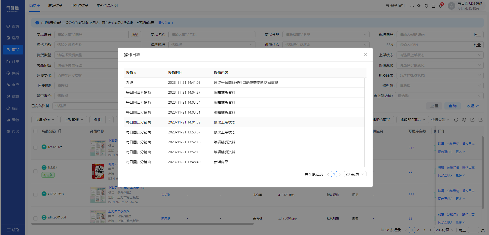Copy 商品编码 column icon
Viewport: 489px width, 235px height.
tap(60, 131)
